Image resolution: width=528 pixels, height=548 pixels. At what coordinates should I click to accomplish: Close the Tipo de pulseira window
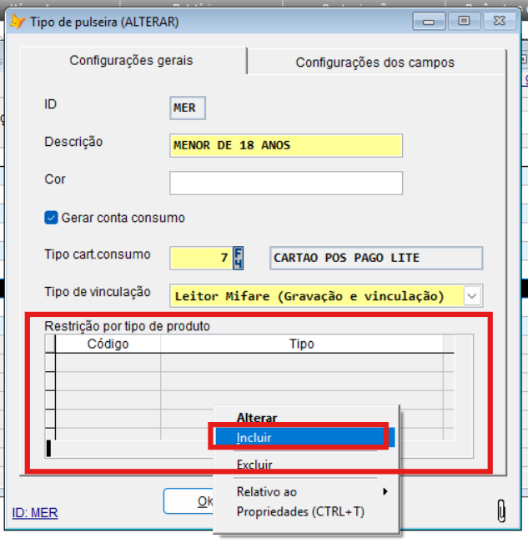tap(499, 21)
